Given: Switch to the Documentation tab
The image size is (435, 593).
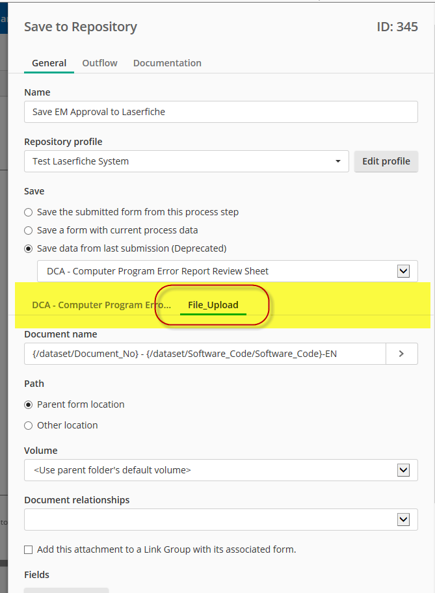Looking at the screenshot, I should coord(167,63).
